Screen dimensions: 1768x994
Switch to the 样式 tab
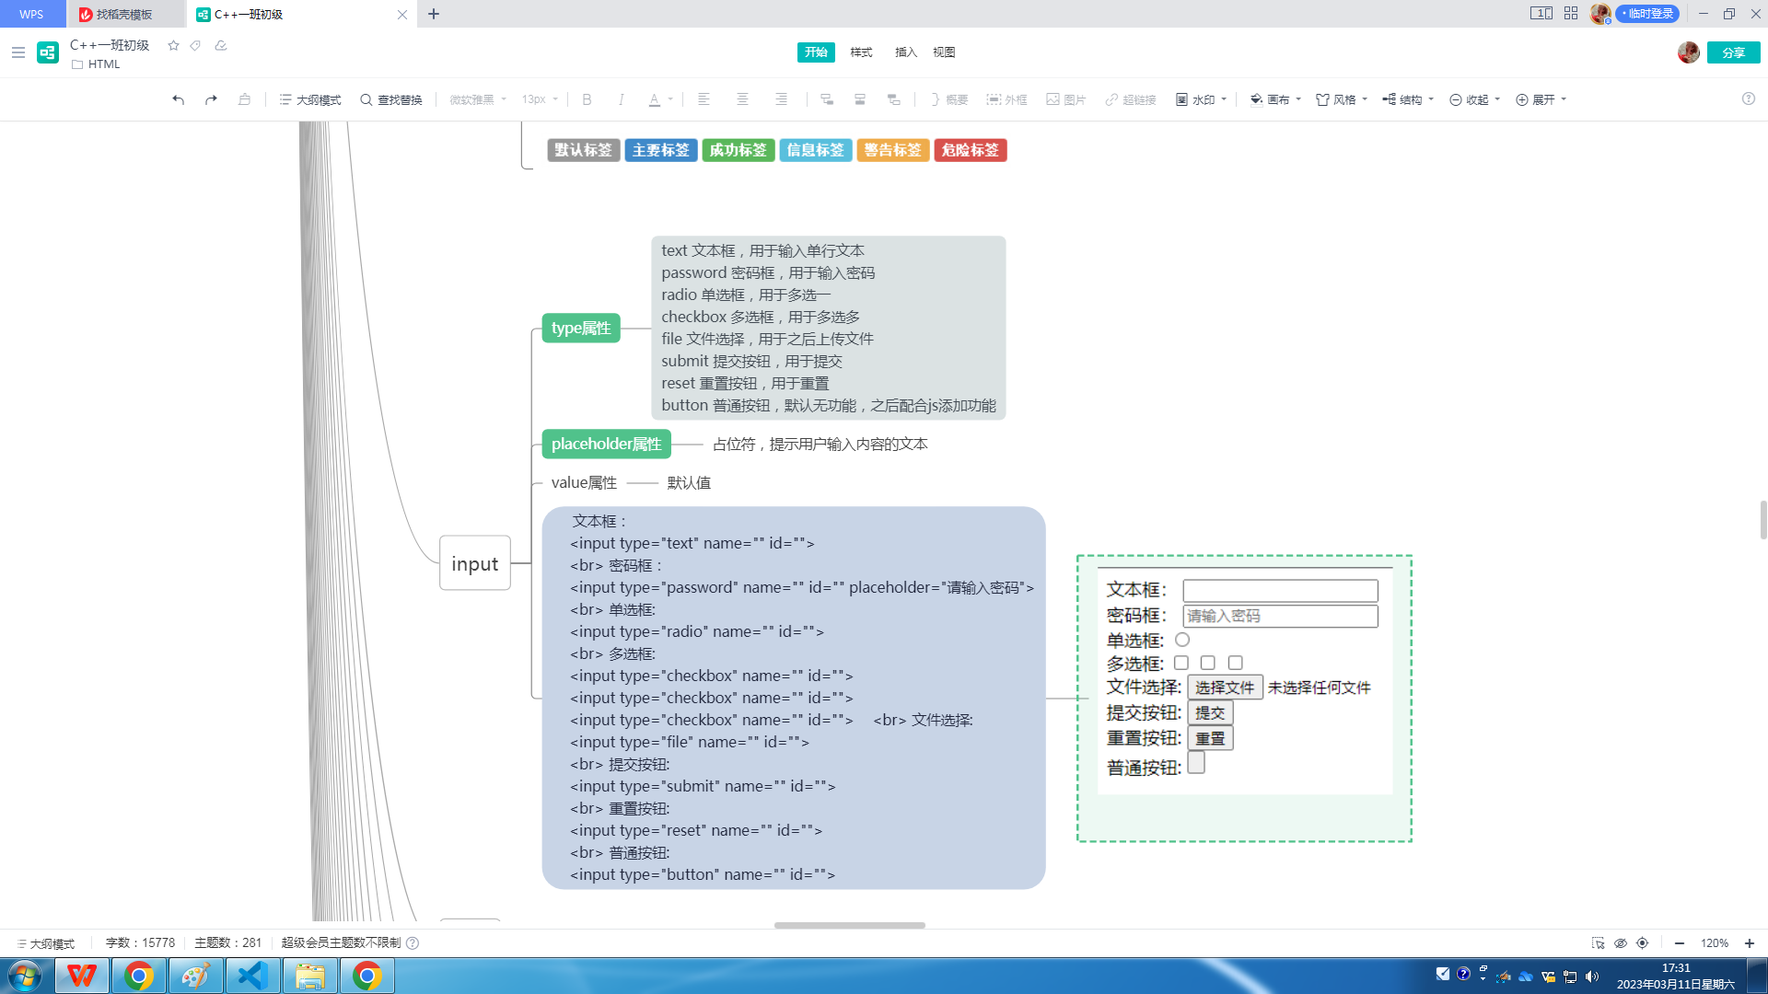[x=861, y=52]
